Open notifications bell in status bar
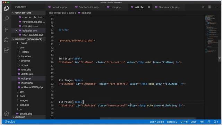The width and height of the screenshot is (222, 125). coord(216,122)
